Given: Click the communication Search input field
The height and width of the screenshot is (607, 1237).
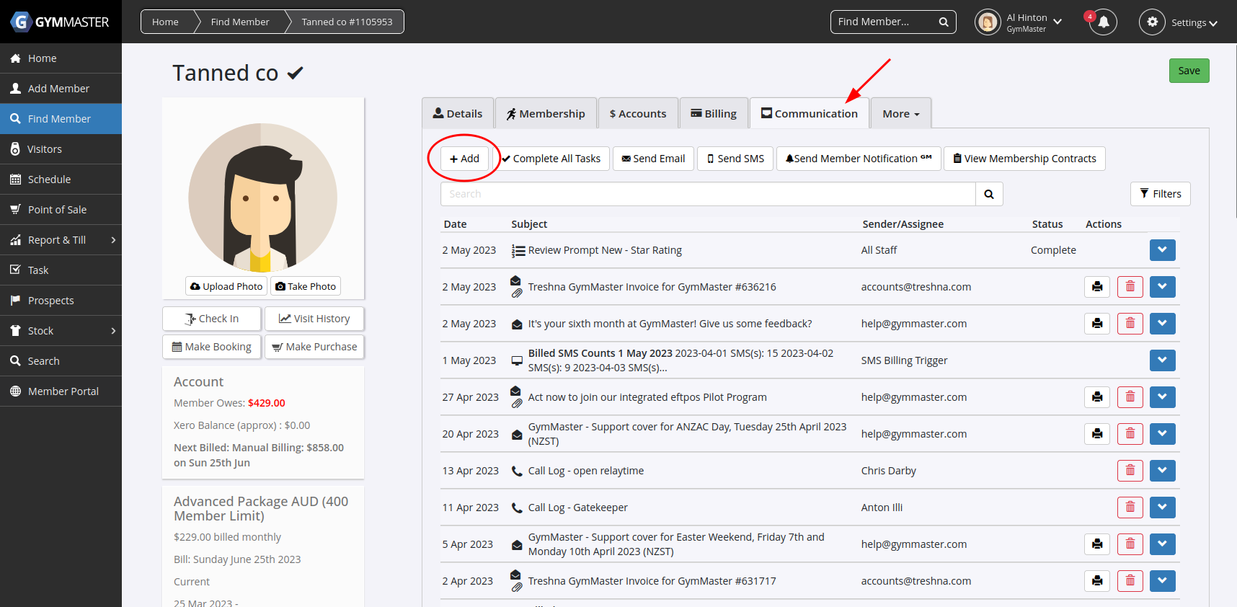Looking at the screenshot, I should [707, 194].
